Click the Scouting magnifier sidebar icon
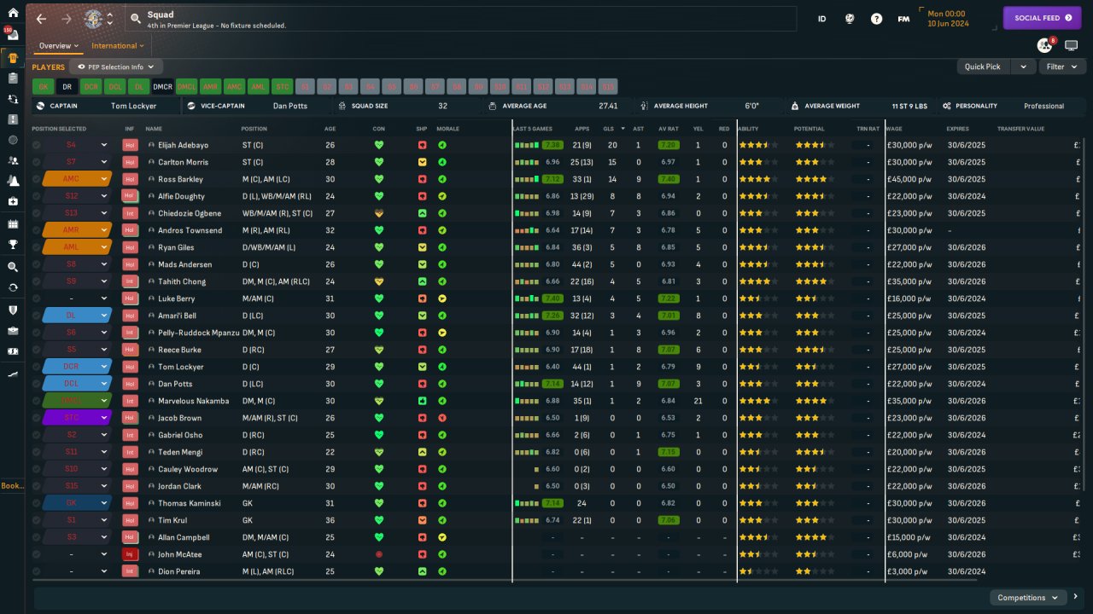 [12, 267]
